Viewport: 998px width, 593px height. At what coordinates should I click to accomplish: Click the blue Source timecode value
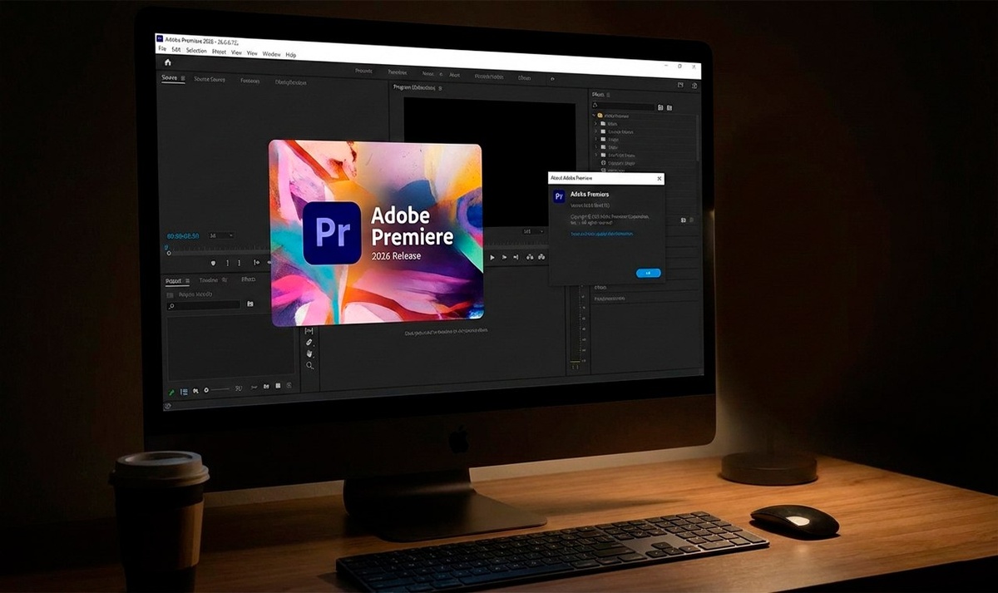click(x=183, y=236)
